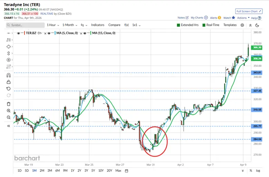The height and width of the screenshot is (177, 269).
Task: Collapse the left drawing toolbar
Action: [9, 126]
